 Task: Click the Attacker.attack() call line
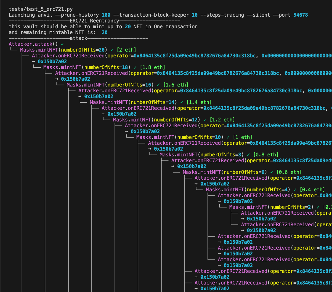click(x=37, y=44)
